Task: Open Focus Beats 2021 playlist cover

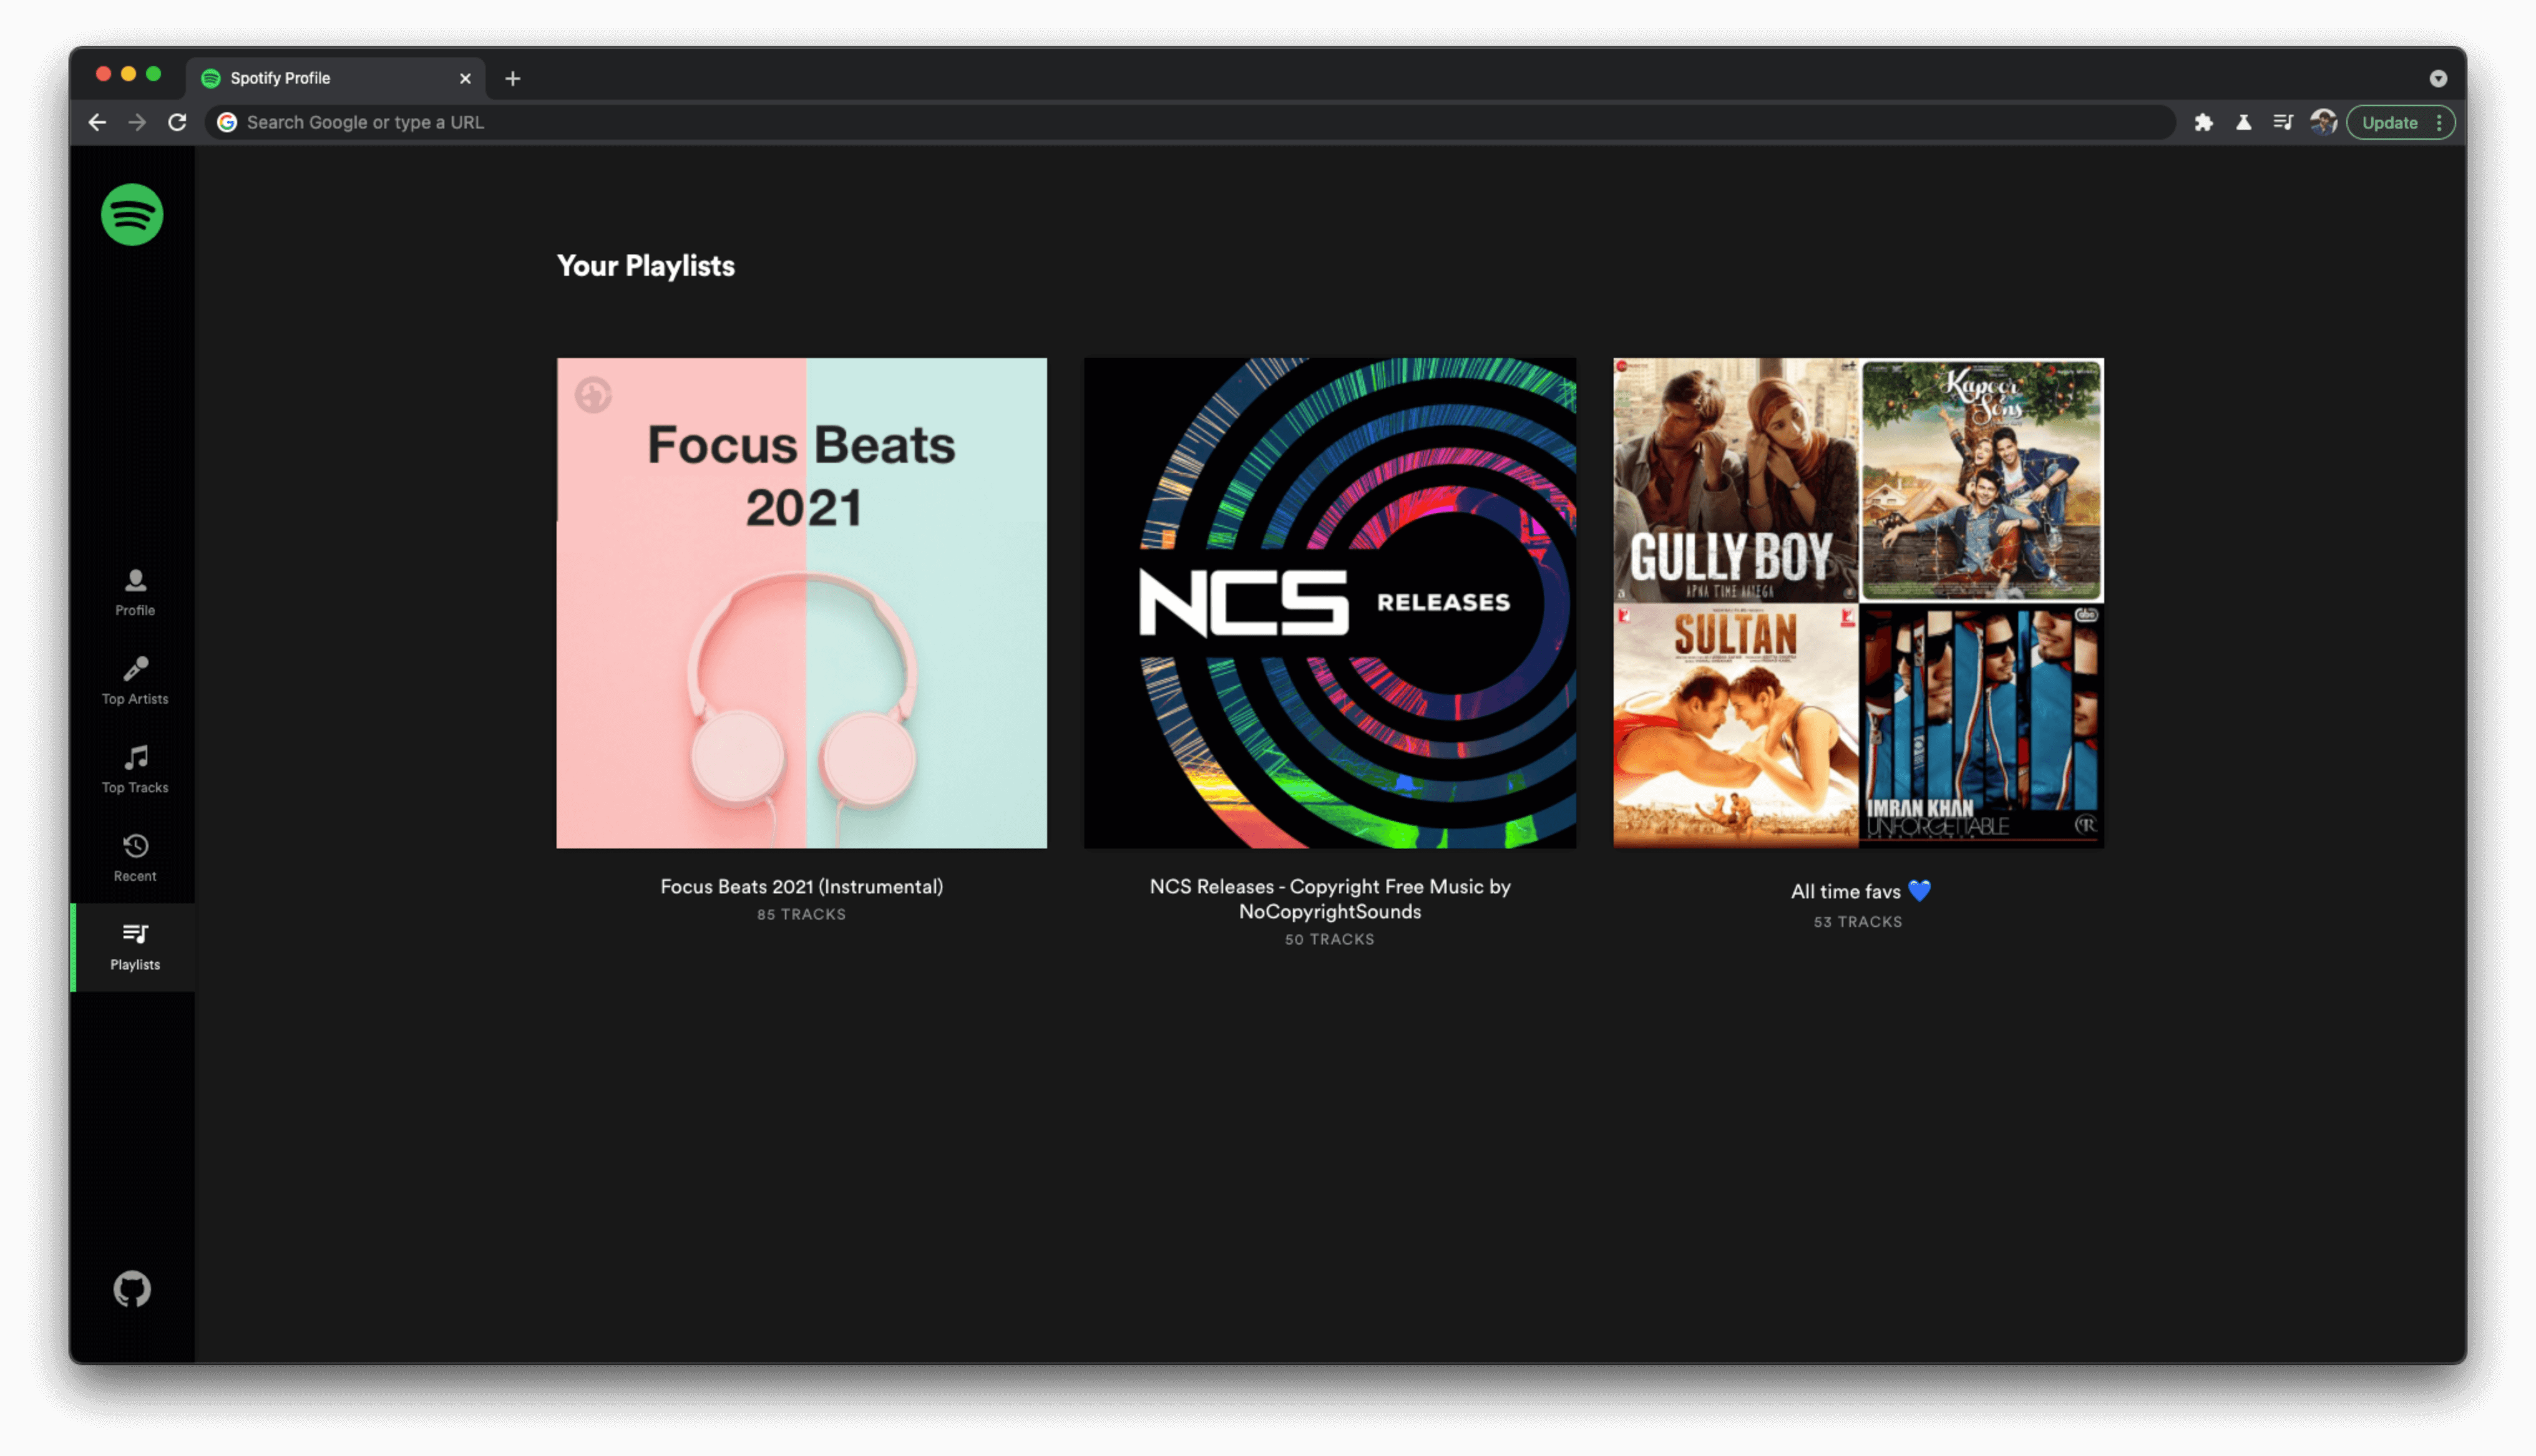Action: [801, 602]
